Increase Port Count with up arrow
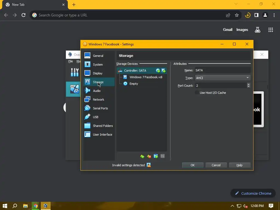The image size is (280, 210). pos(249,84)
